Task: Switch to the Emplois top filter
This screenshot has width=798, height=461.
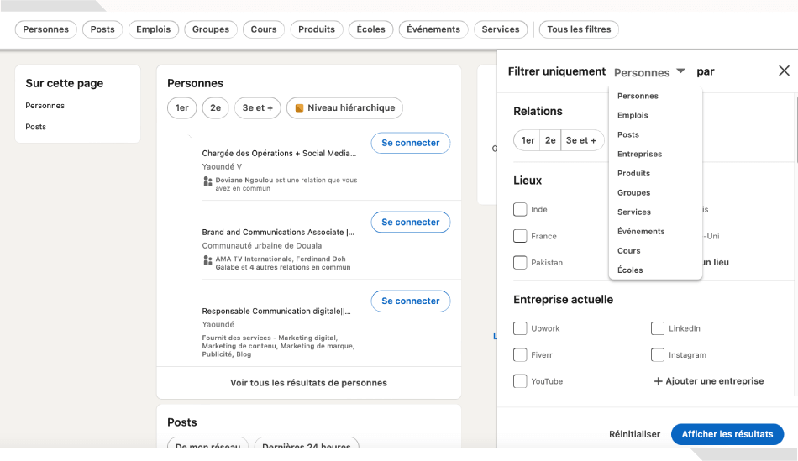Action: [x=153, y=29]
